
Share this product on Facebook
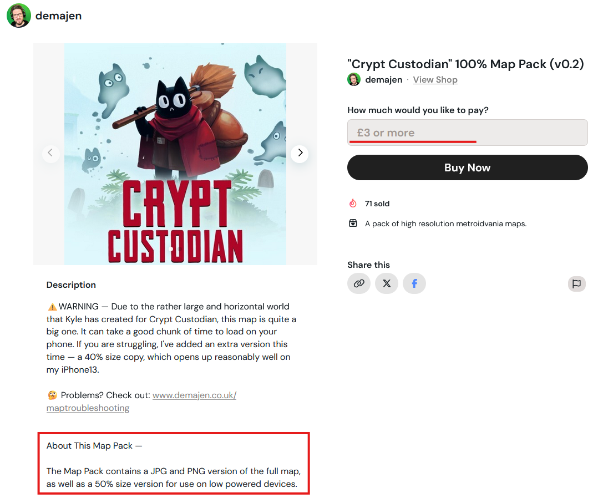pyautogui.click(x=414, y=283)
